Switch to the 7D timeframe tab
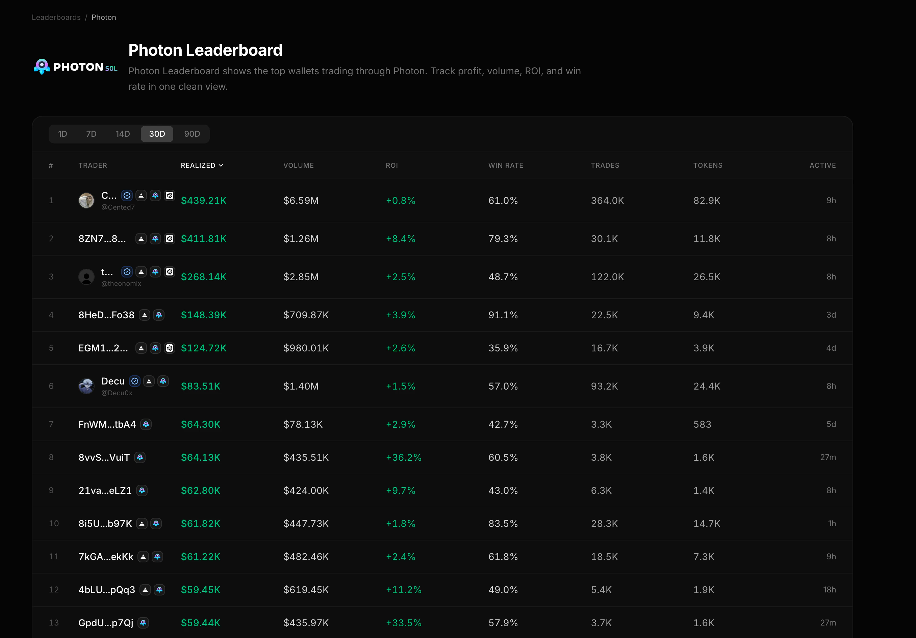 pyautogui.click(x=91, y=134)
